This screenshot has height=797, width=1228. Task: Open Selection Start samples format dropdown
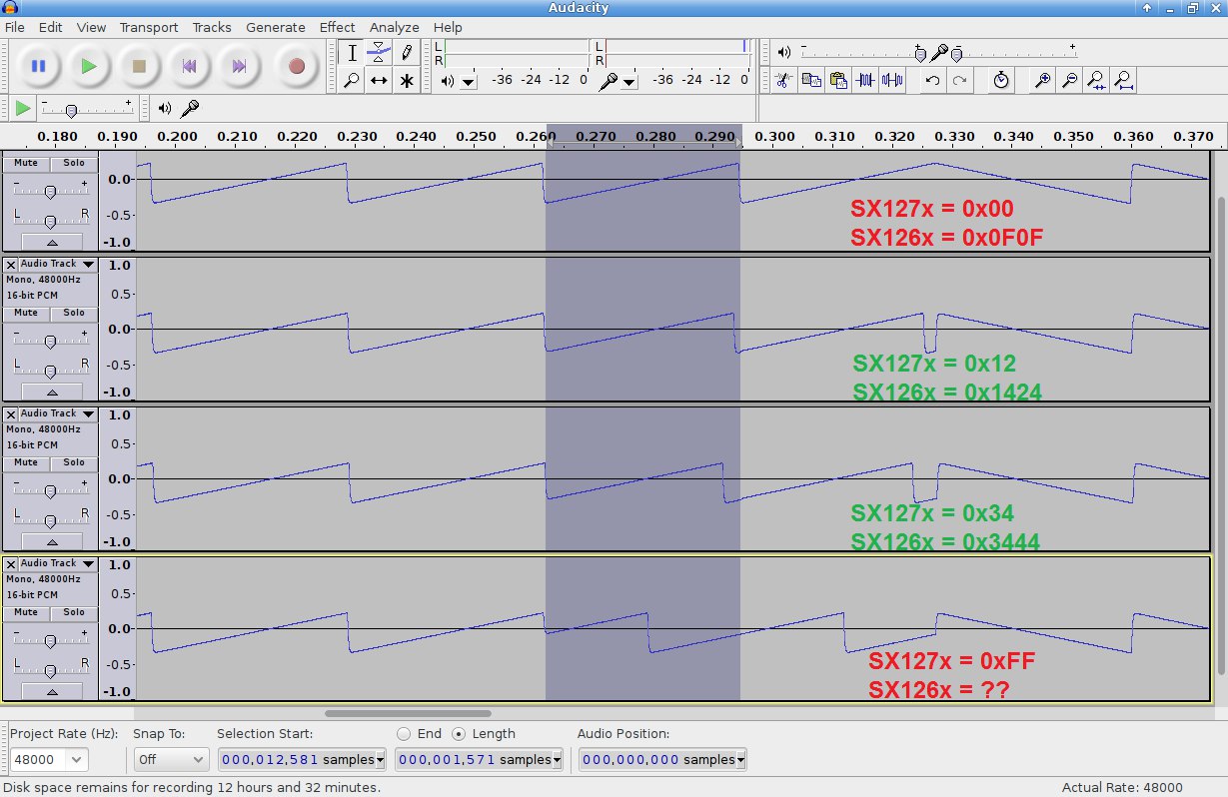[x=381, y=760]
